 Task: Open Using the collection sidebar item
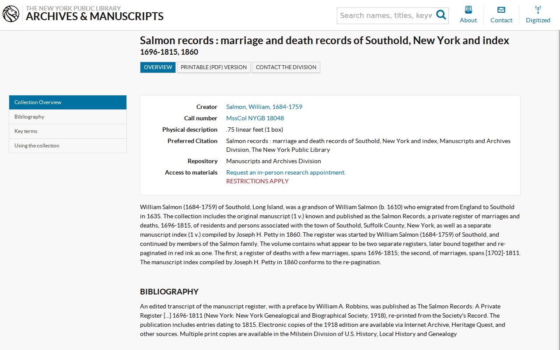[68, 146]
